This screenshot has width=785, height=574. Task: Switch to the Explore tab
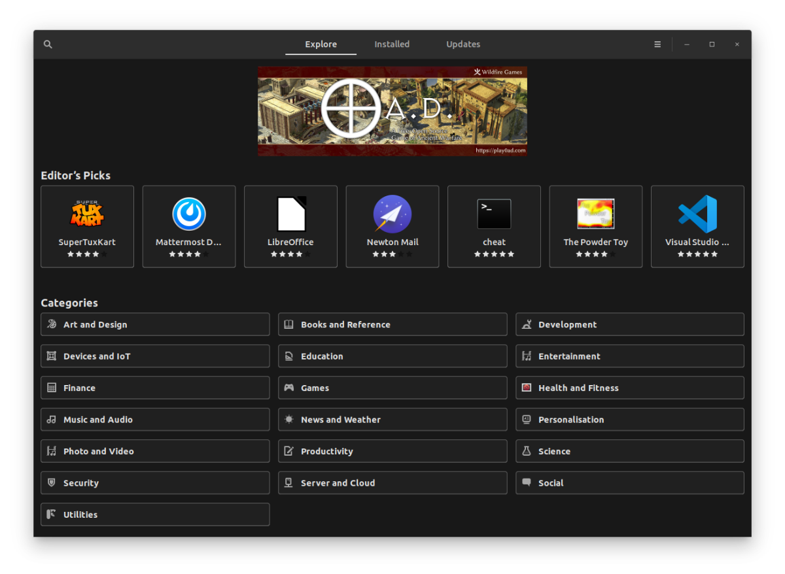321,44
